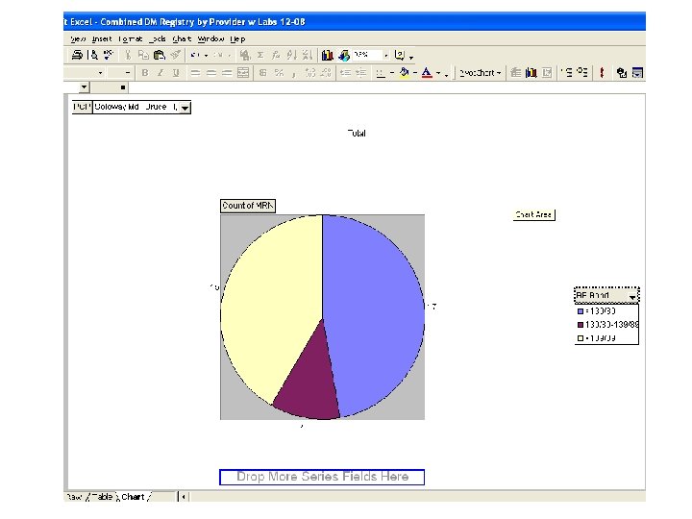Click the Paste clipboard icon
Image resolution: width=692 pixels, height=519 pixels.
(x=159, y=55)
